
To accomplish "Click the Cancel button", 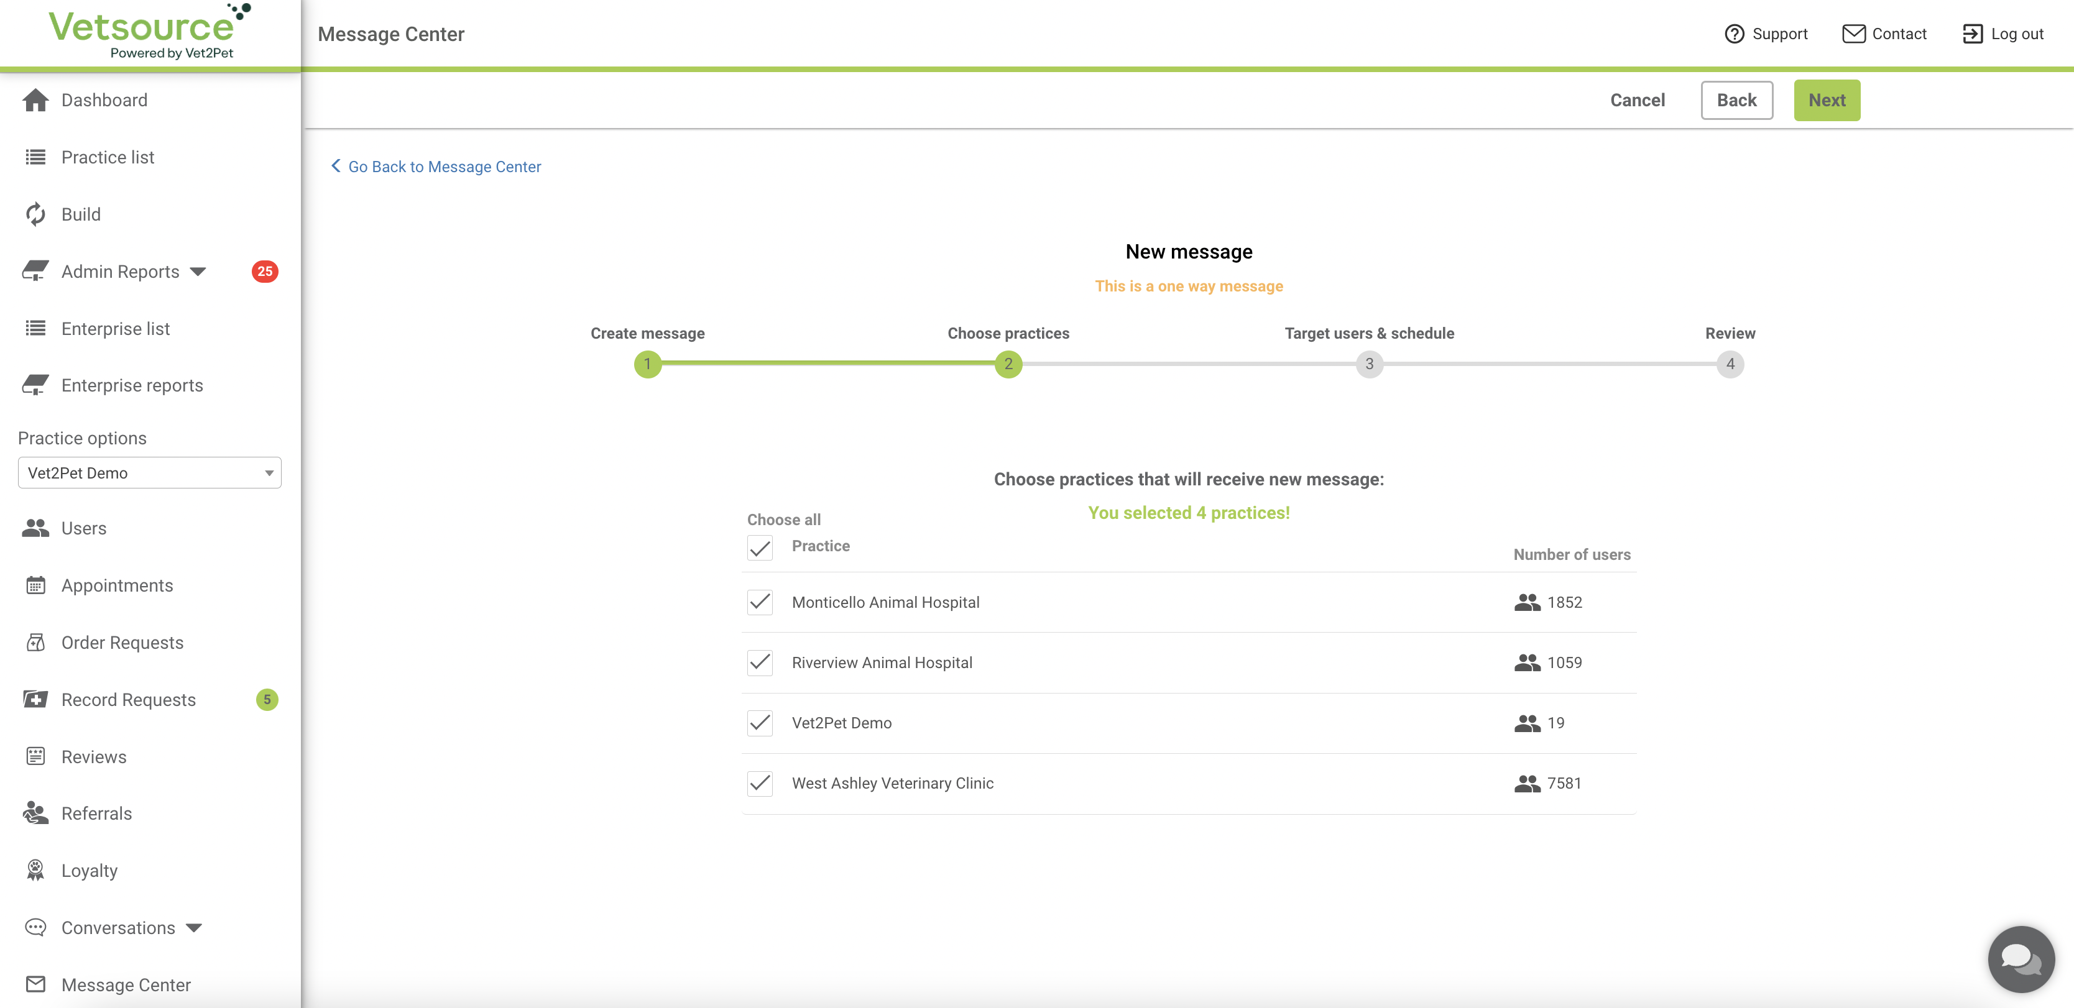I will 1636,99.
